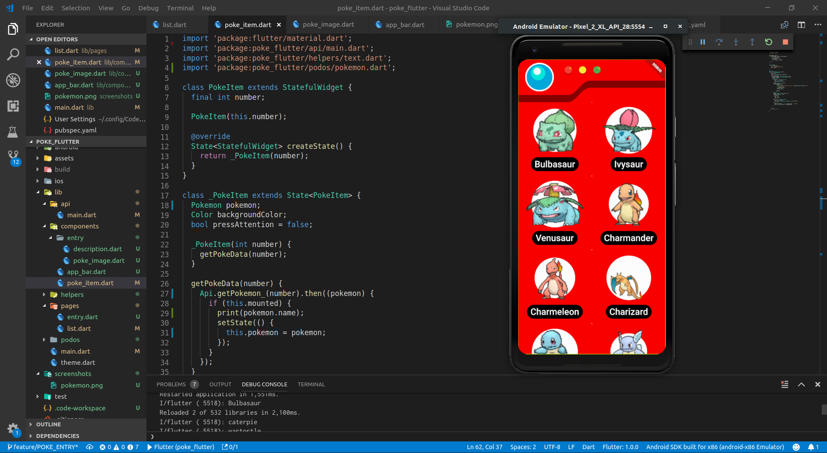Synchronize changes via cloud icon in status bar
Image resolution: width=827 pixels, height=453 pixels.
click(90, 447)
